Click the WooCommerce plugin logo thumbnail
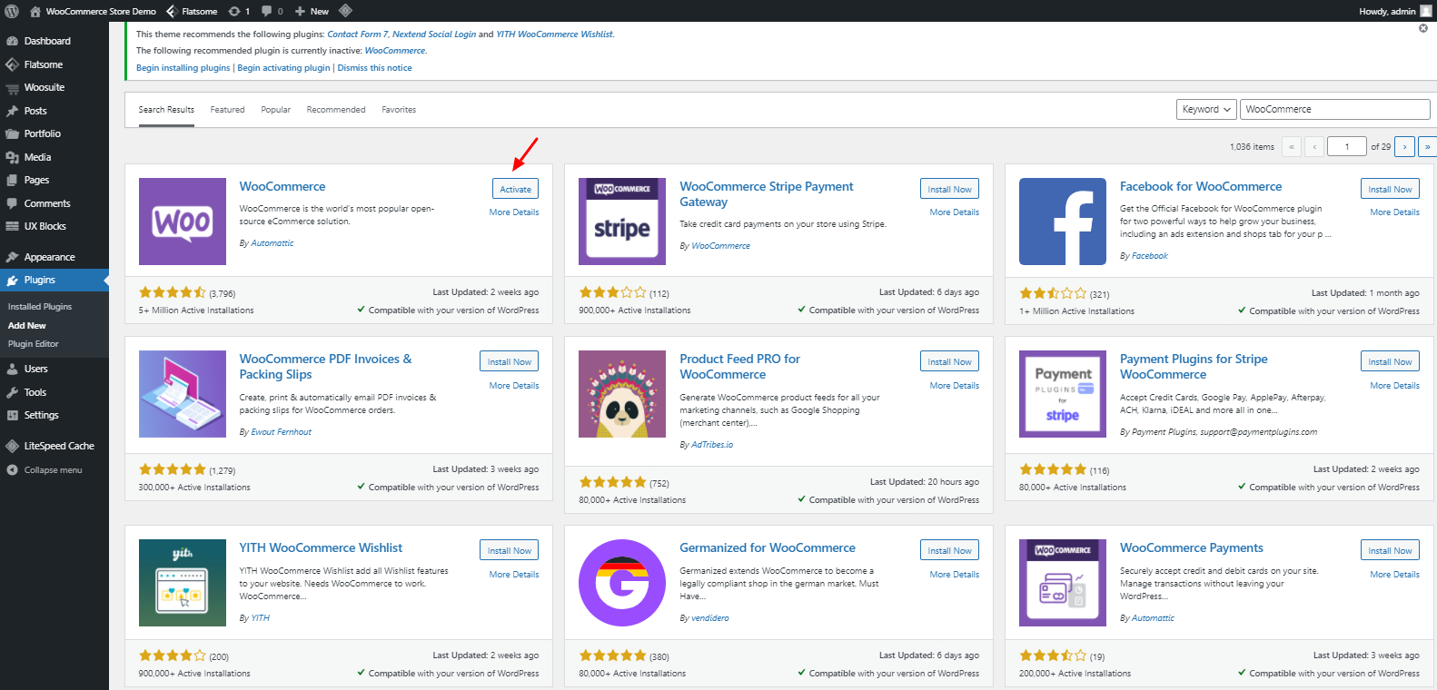This screenshot has width=1437, height=690. tap(183, 222)
